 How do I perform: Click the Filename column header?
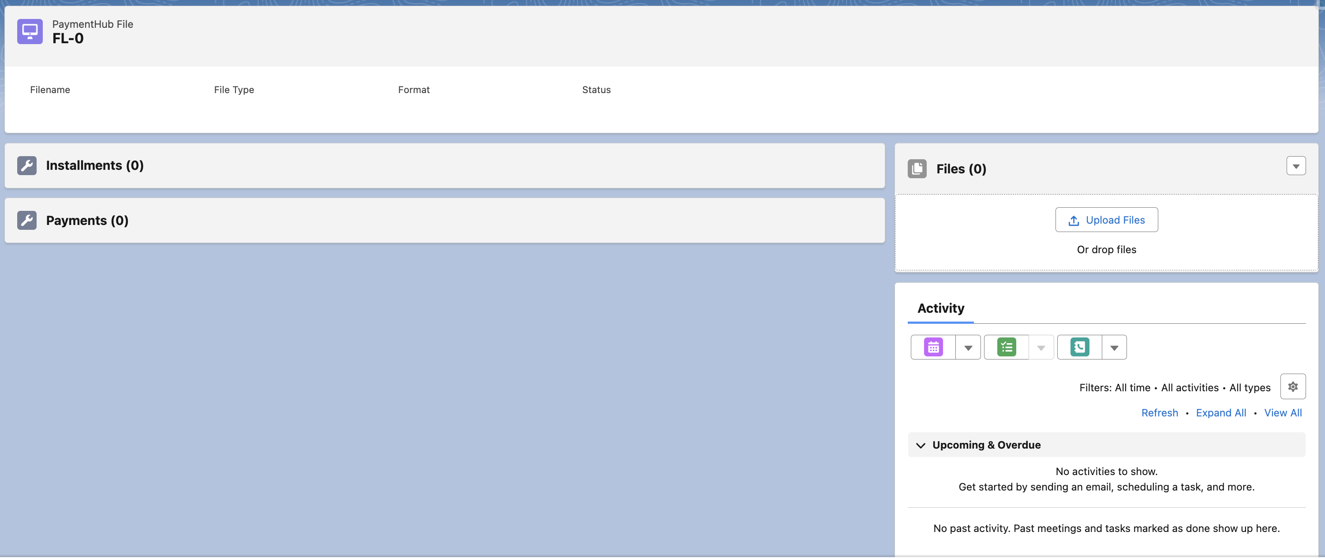pos(50,90)
